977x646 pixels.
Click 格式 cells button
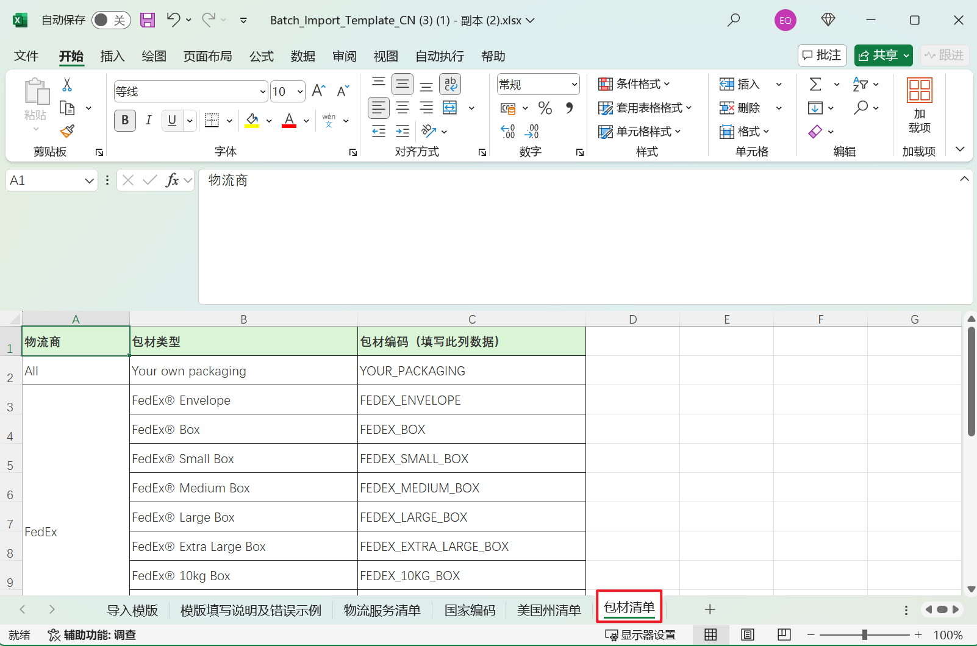tap(745, 131)
